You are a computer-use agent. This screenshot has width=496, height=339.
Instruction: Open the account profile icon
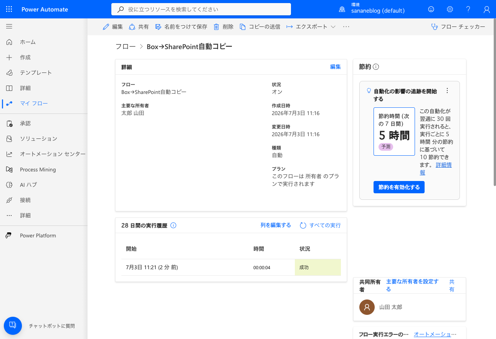pyautogui.click(x=487, y=9)
